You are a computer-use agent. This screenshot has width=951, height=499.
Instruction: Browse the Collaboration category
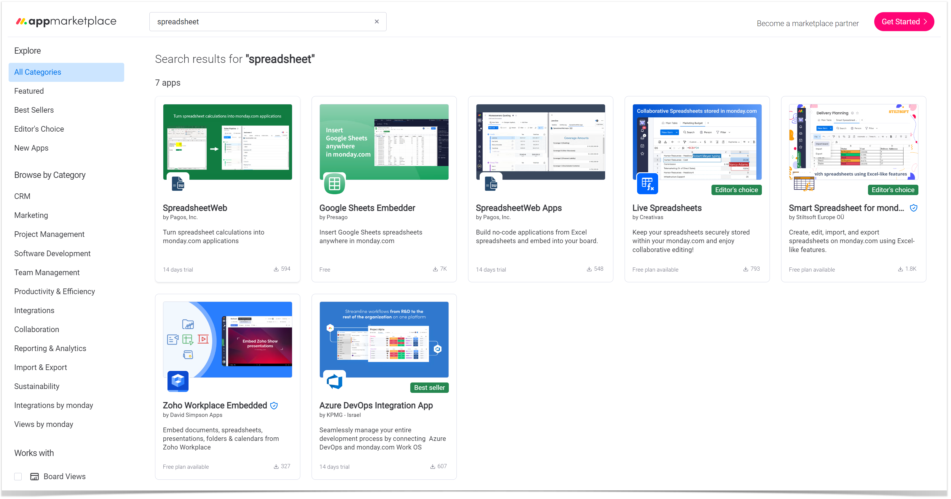(36, 329)
